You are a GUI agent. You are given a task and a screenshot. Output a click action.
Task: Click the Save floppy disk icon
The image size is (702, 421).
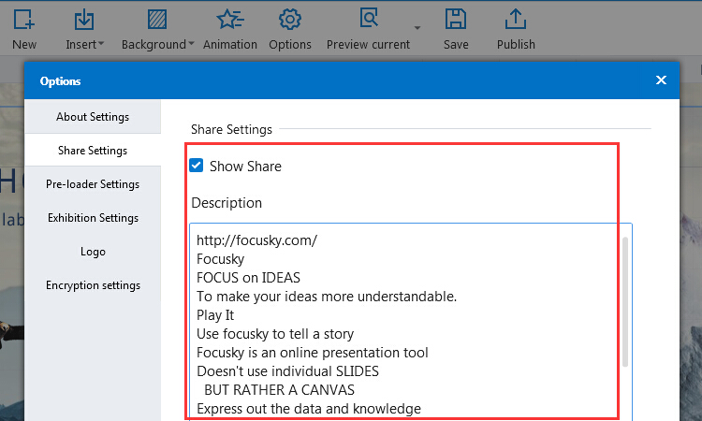coord(456,20)
